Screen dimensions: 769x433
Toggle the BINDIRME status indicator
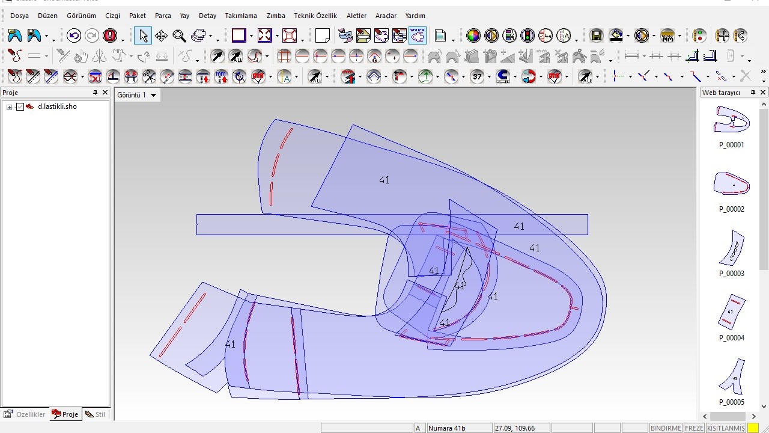(x=666, y=428)
